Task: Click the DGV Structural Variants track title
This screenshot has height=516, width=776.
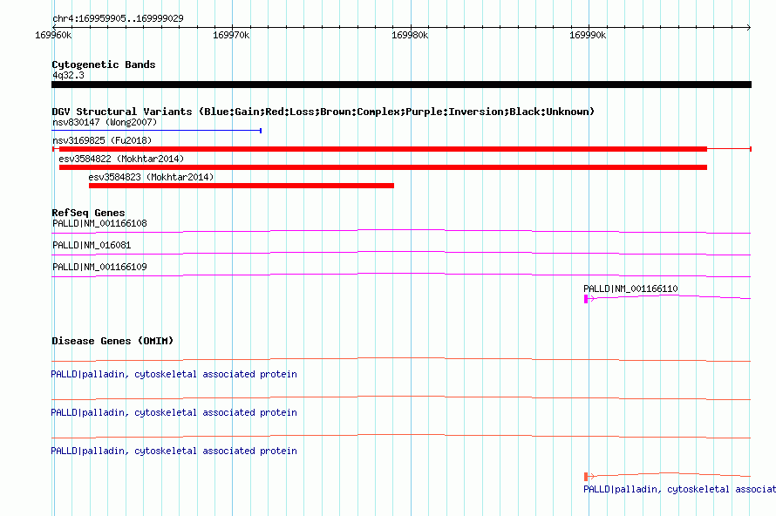Action: coord(323,112)
